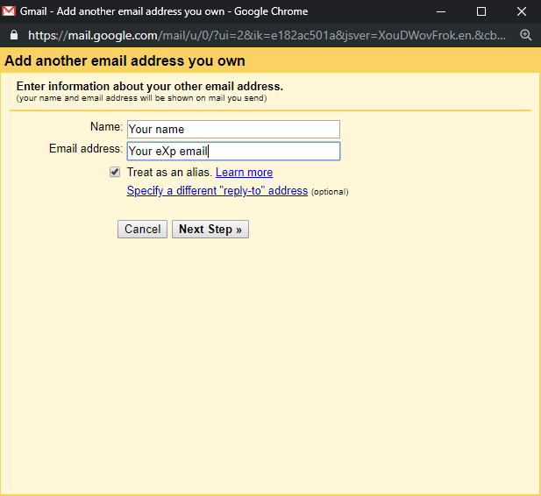Click the "(optional)" text

click(330, 192)
